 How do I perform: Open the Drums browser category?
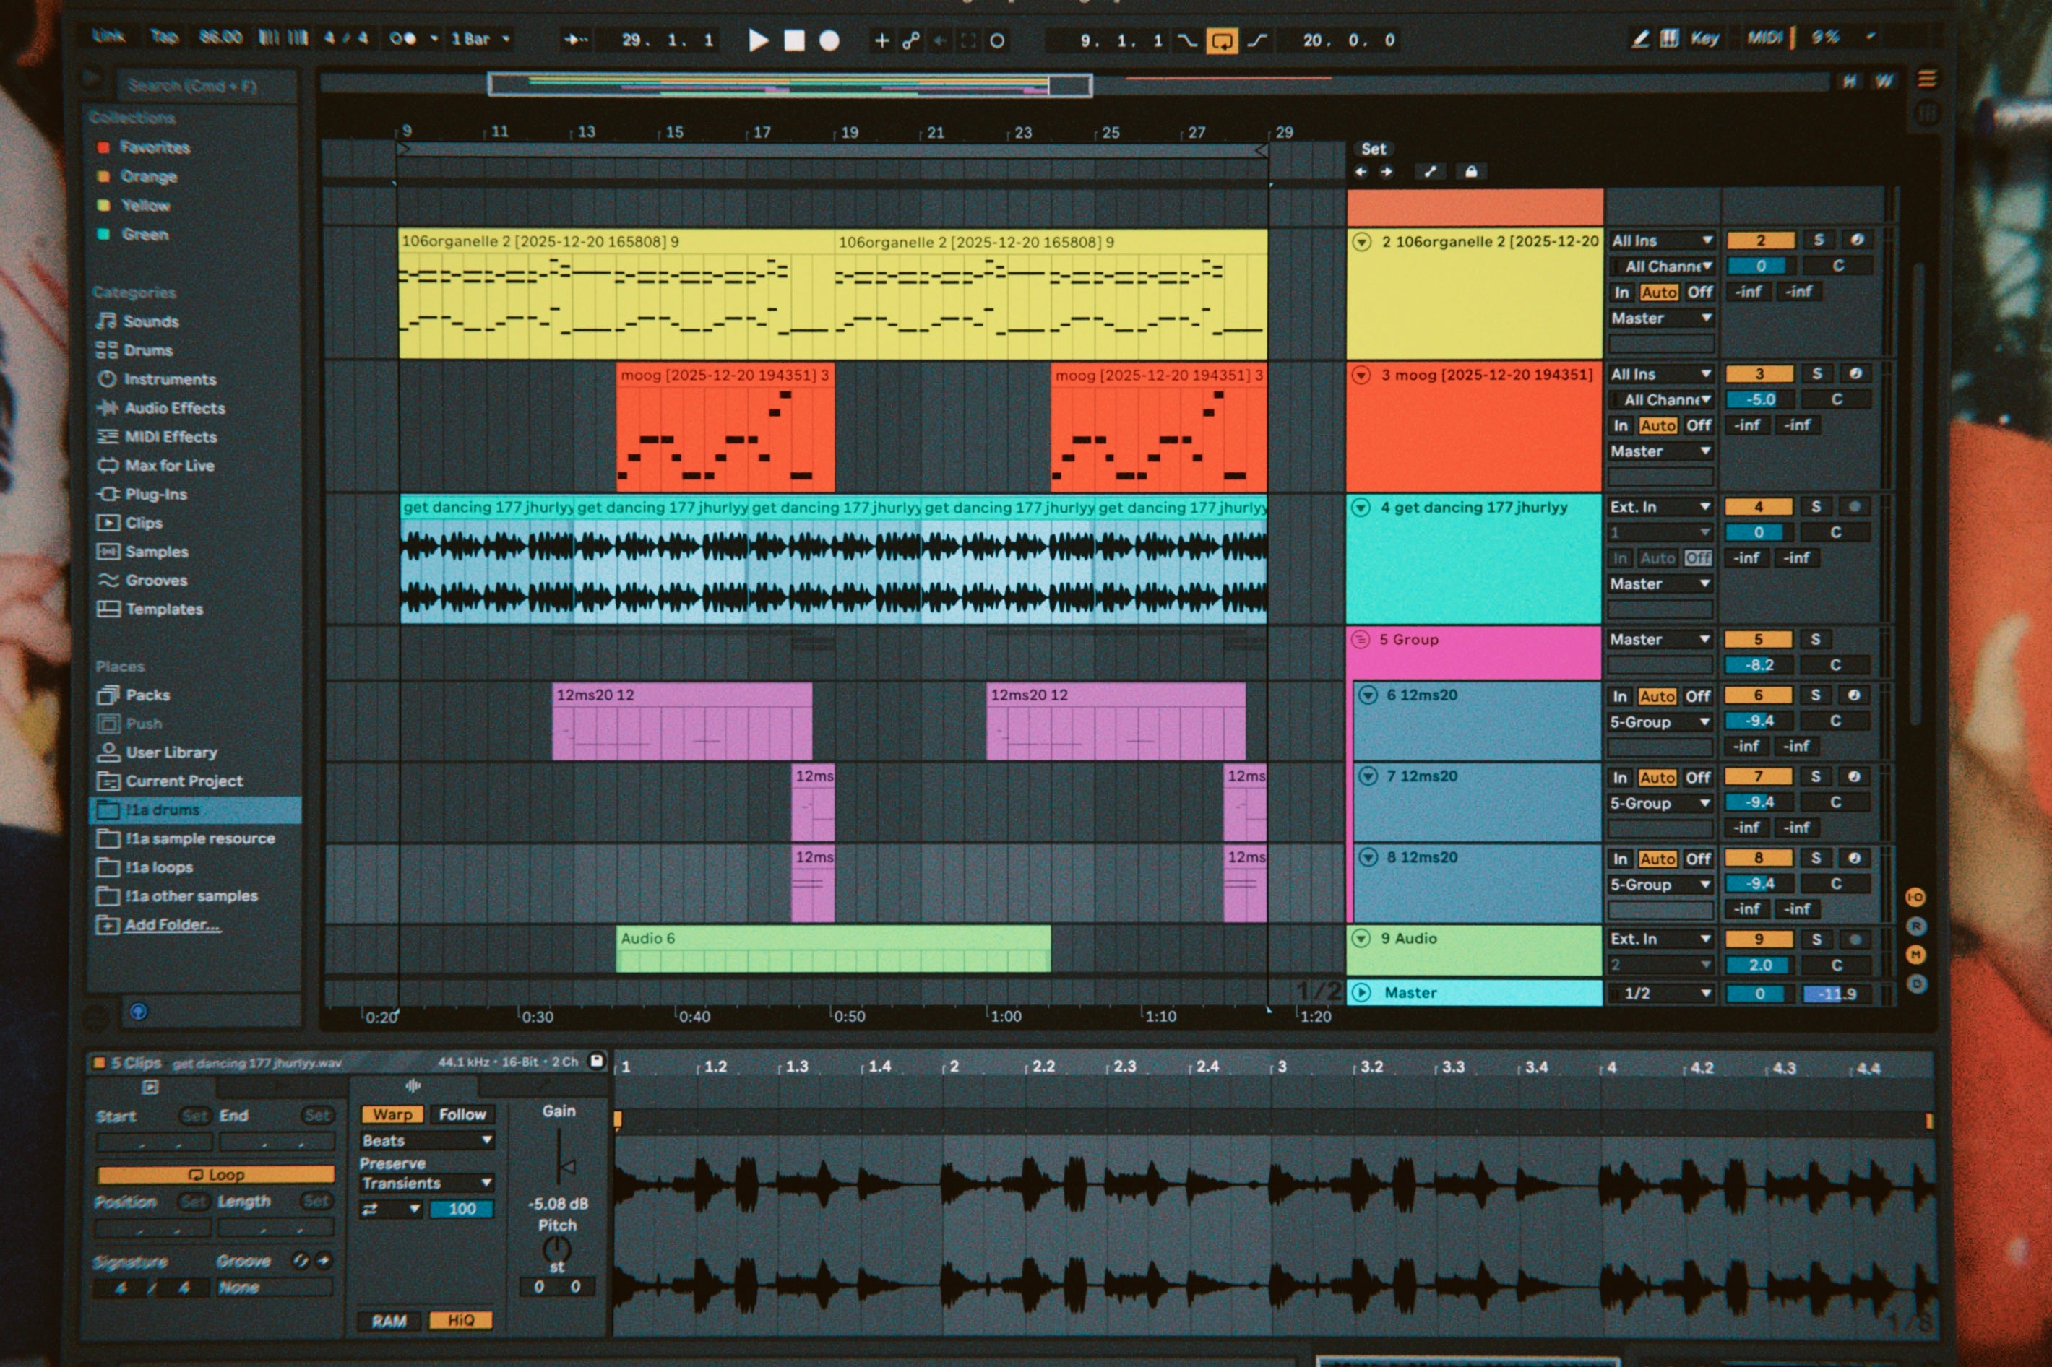coord(147,350)
